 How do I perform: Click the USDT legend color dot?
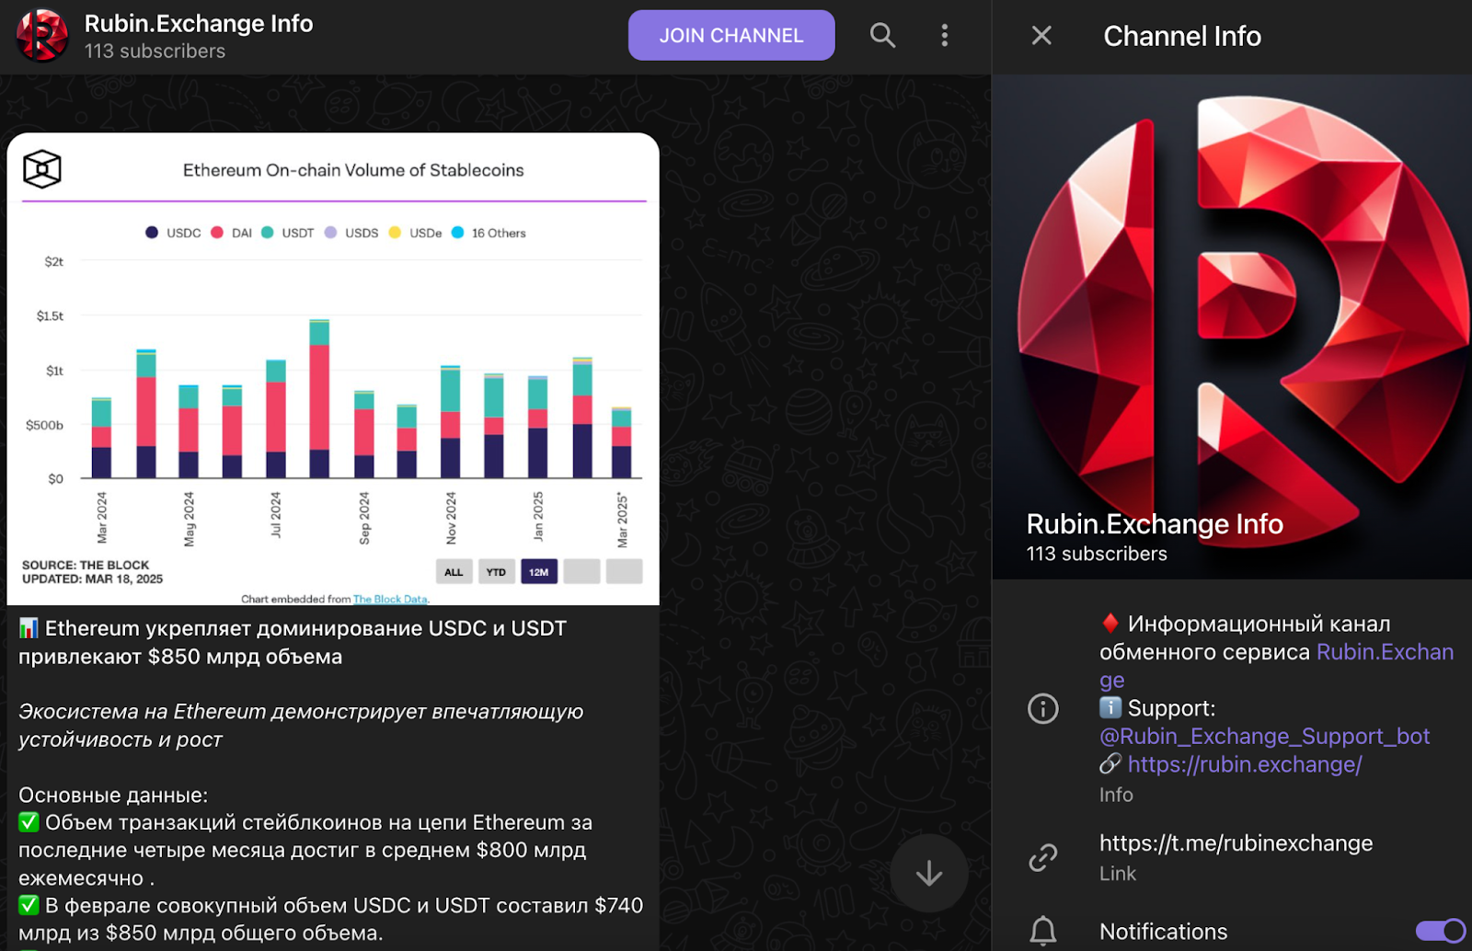[x=267, y=233]
